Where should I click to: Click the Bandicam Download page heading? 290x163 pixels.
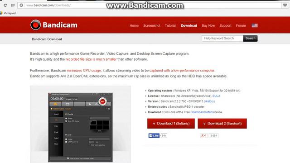coord(47,39)
